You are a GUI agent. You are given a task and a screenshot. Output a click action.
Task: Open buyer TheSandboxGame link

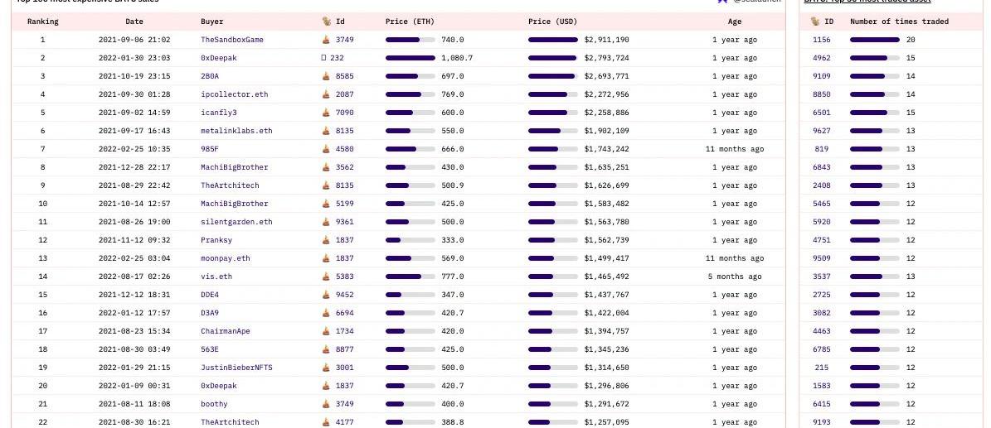coord(232,40)
